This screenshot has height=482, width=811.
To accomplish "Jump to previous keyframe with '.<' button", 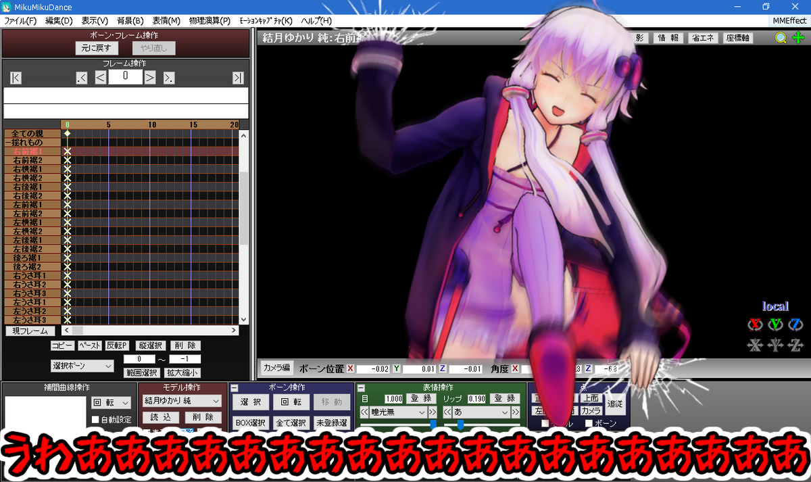I will 82,78.
